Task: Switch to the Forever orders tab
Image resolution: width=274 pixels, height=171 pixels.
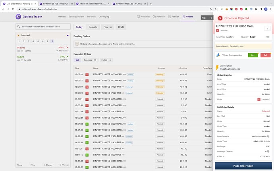Action: (x=108, y=27)
